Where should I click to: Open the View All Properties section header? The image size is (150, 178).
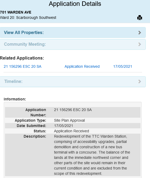point(24,32)
